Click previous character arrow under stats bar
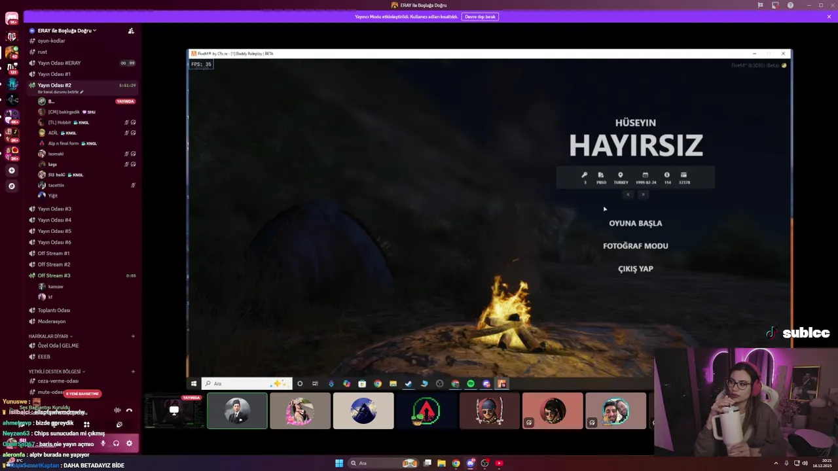This screenshot has width=838, height=471. pos(628,194)
